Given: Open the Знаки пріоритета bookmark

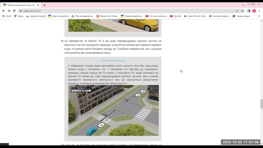Looking at the screenshot, I should coord(58,16).
